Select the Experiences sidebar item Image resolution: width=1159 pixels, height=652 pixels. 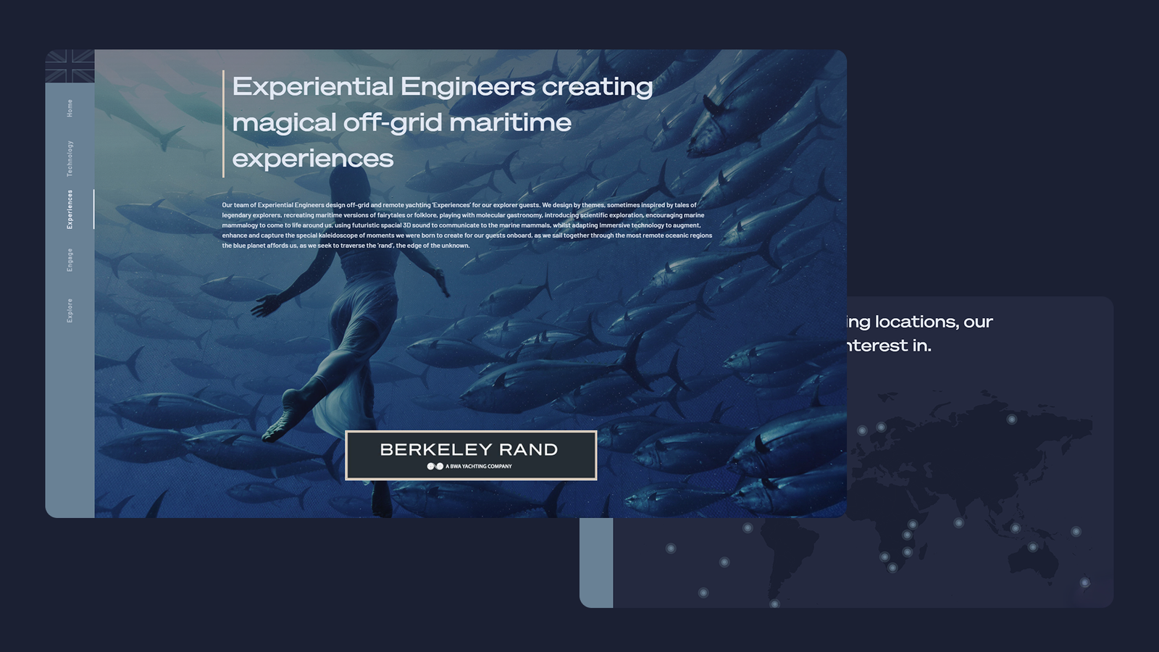point(70,209)
